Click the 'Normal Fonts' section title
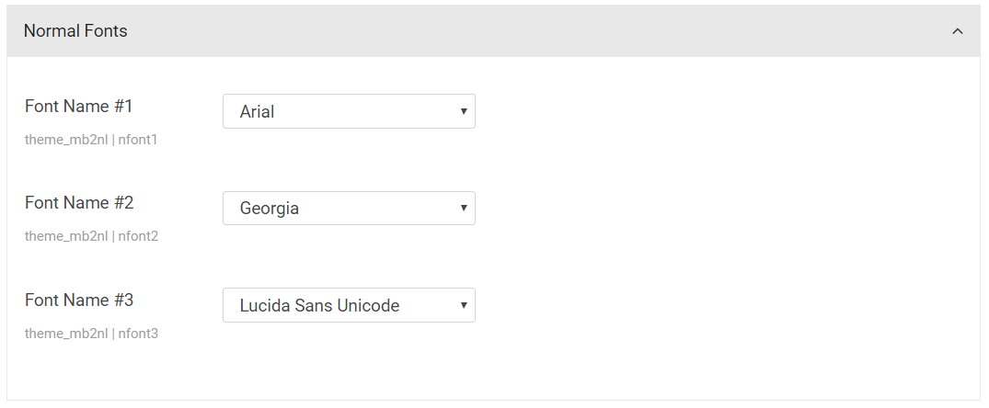The image size is (989, 408). pos(75,31)
